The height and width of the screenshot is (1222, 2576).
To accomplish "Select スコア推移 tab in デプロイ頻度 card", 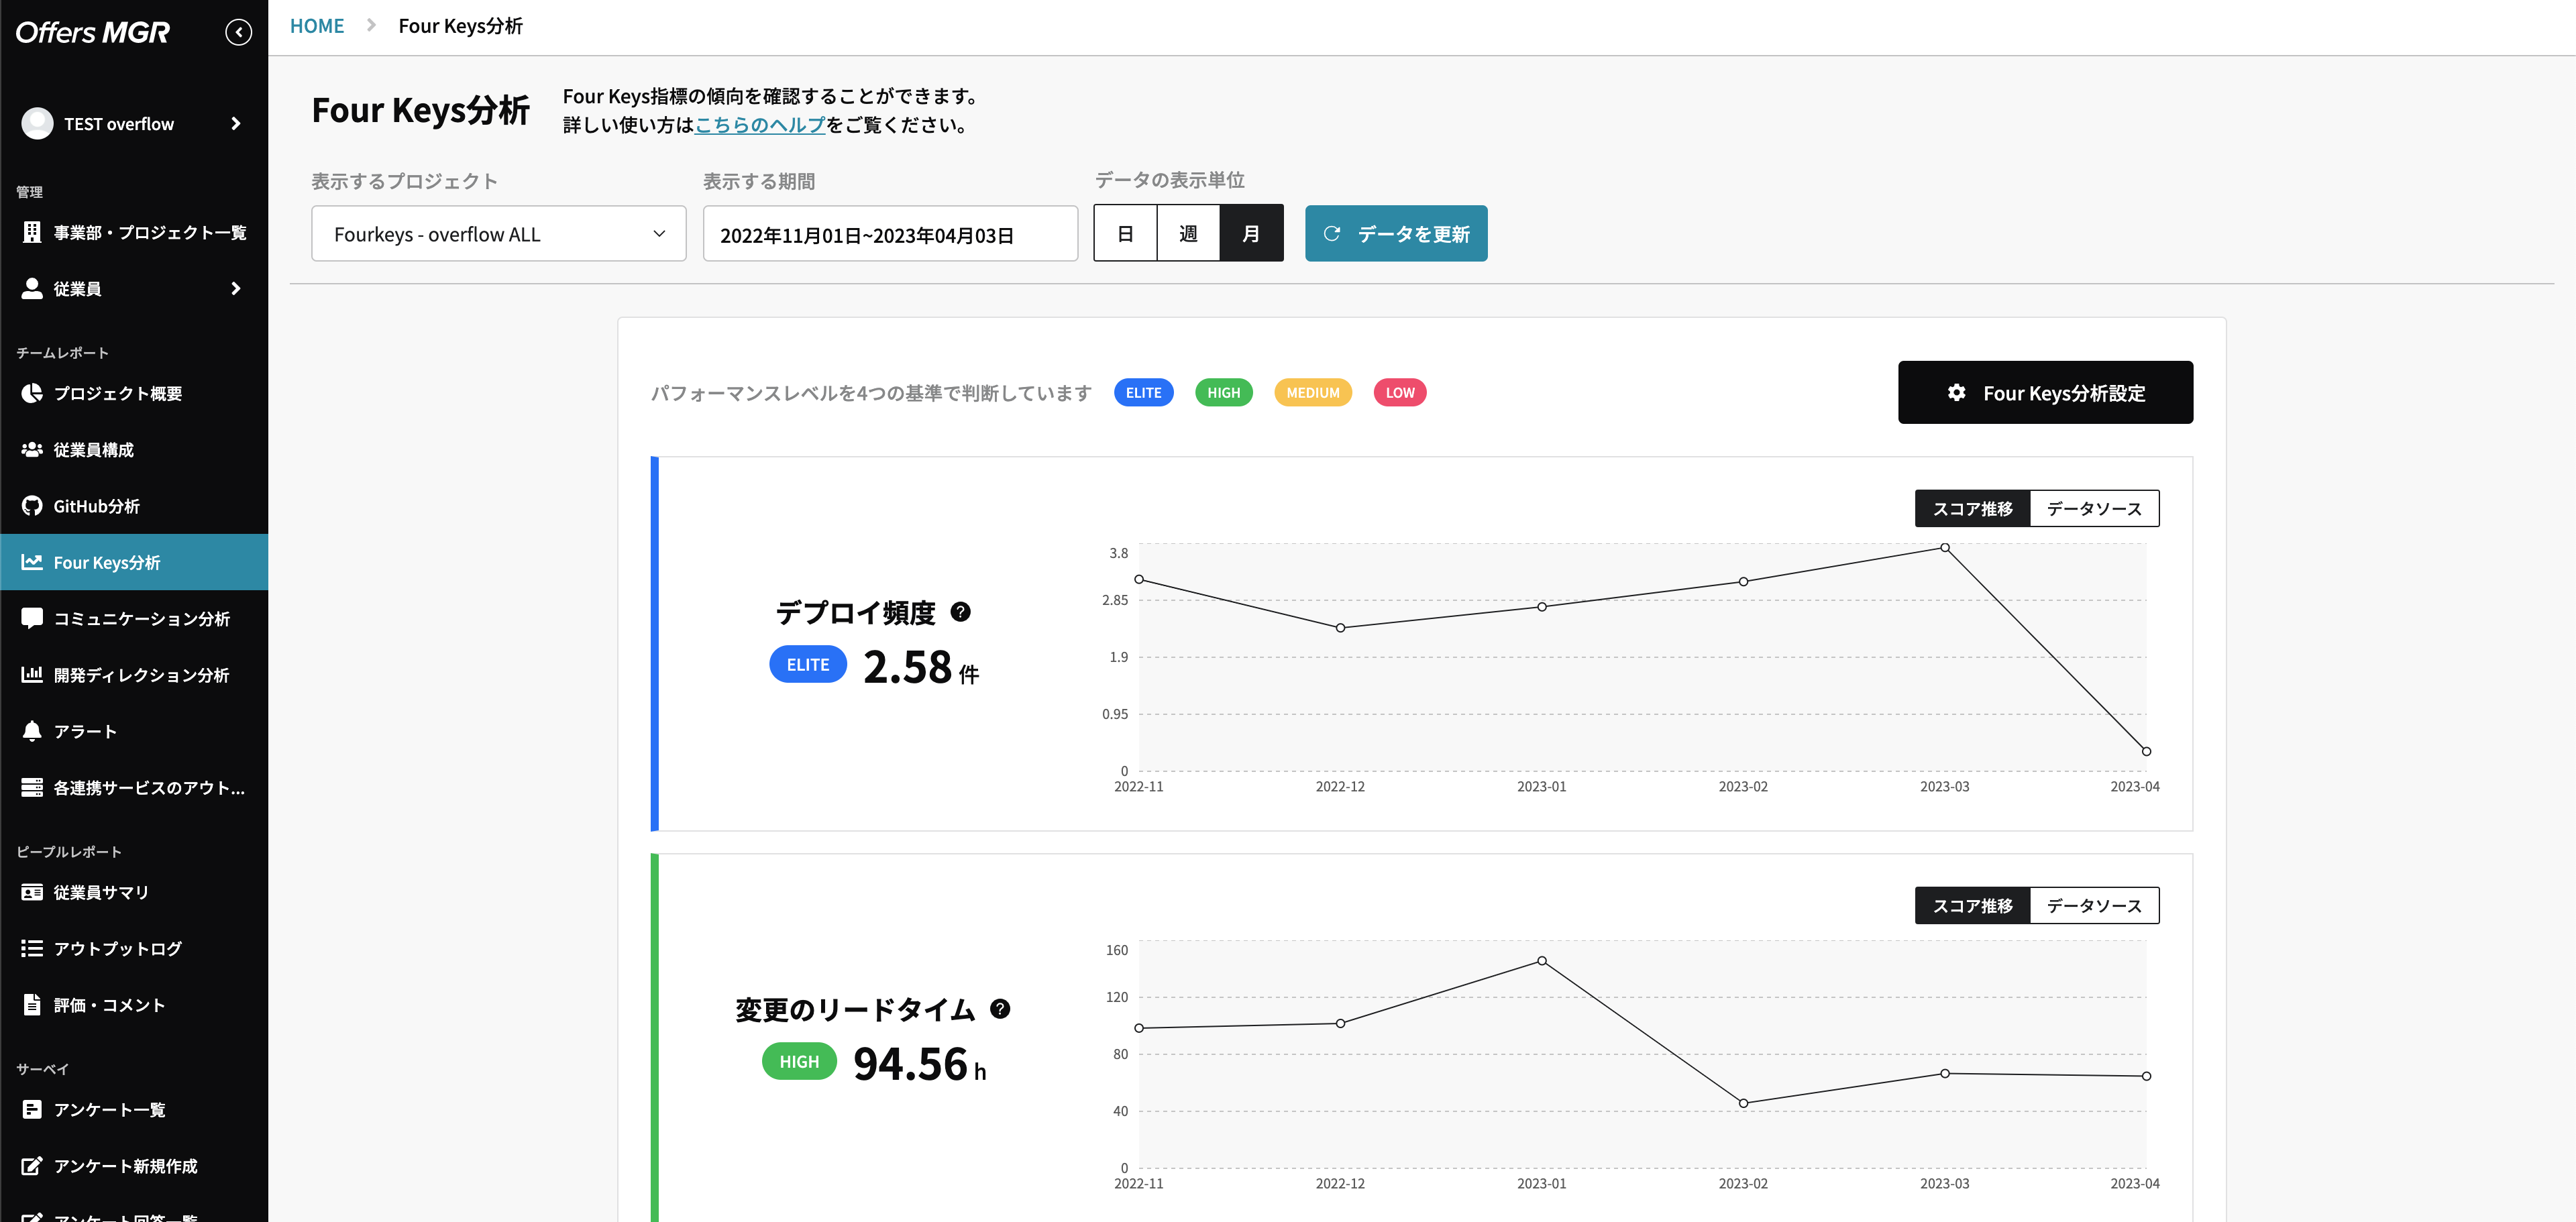I will pos(1972,508).
